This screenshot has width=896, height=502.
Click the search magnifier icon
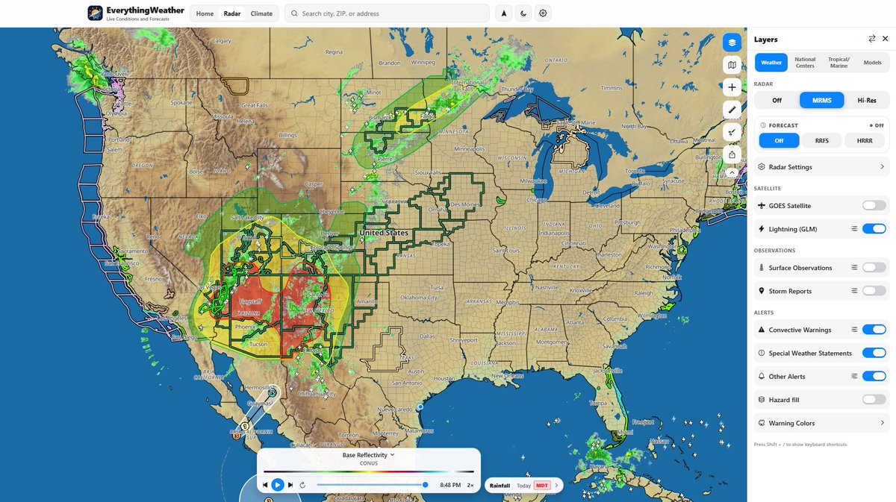pos(294,13)
